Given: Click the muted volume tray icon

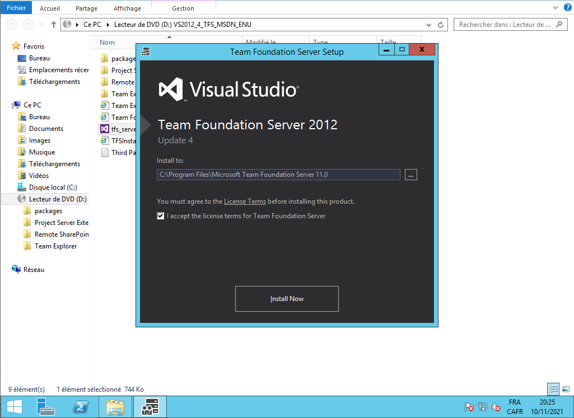Looking at the screenshot, I should point(496,407).
